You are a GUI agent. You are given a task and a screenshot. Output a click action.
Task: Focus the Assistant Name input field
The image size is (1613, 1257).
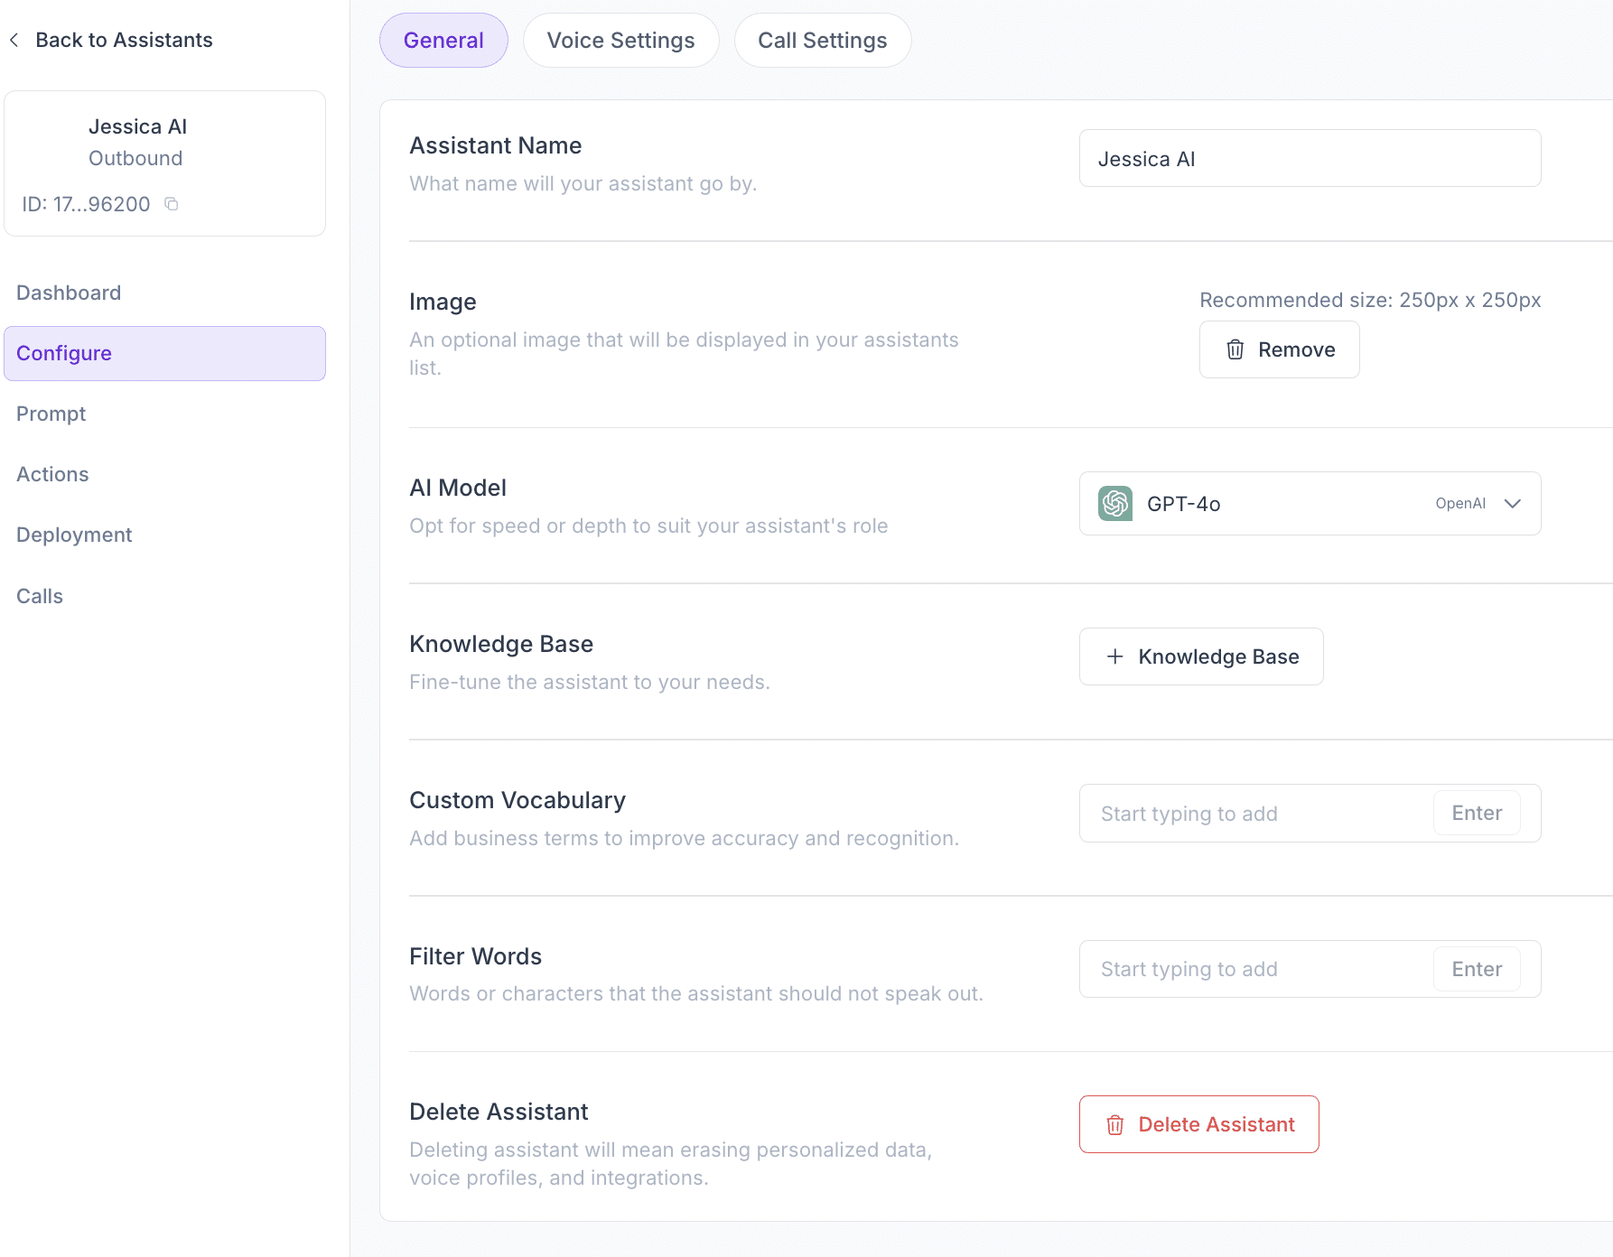[1310, 158]
